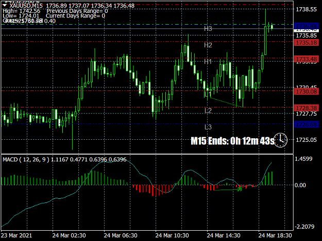Viewport: 322px width, 241px height.
Task: Select the H2 pivot level label
Action: click(x=208, y=45)
